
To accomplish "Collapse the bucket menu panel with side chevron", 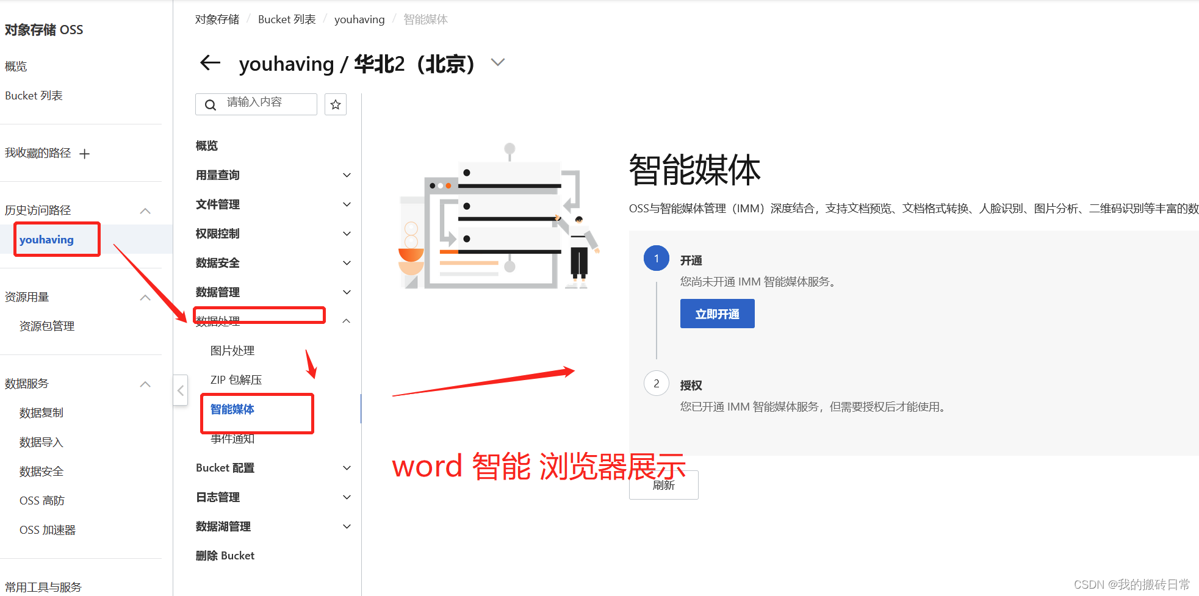I will point(180,390).
